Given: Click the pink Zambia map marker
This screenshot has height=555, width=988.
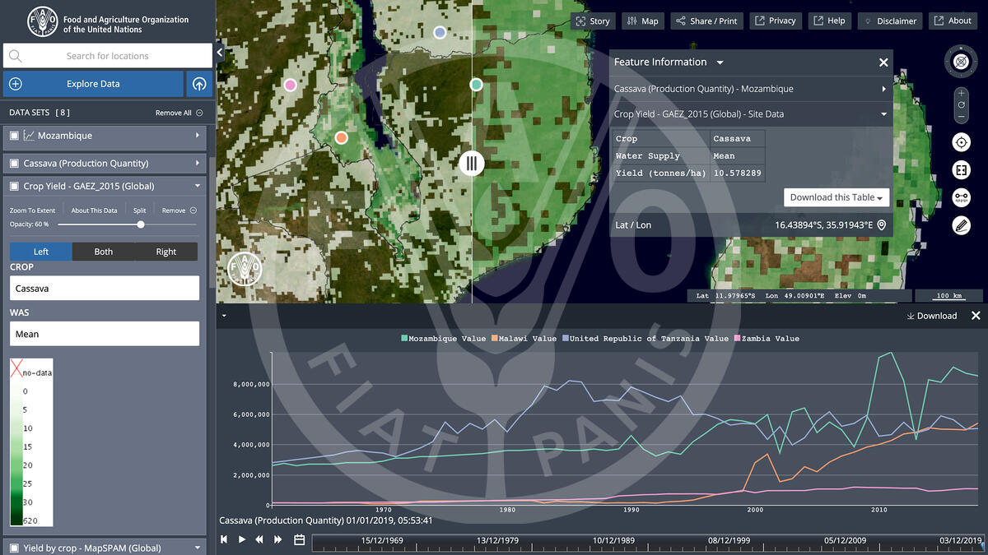Looking at the screenshot, I should click(290, 85).
